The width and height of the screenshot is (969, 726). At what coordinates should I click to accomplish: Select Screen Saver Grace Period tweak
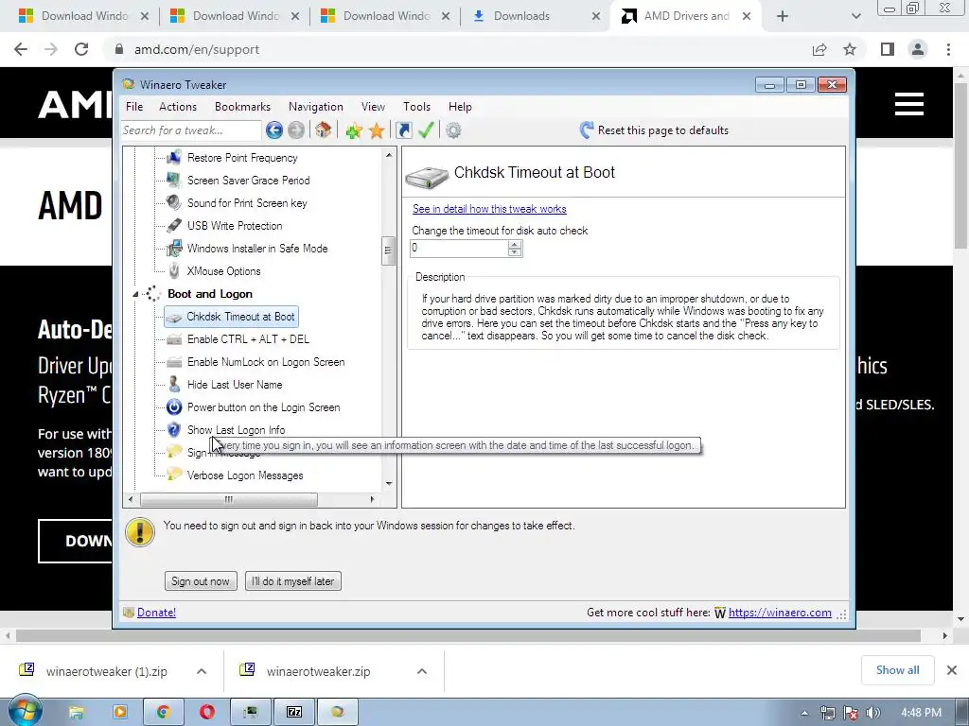tap(249, 181)
